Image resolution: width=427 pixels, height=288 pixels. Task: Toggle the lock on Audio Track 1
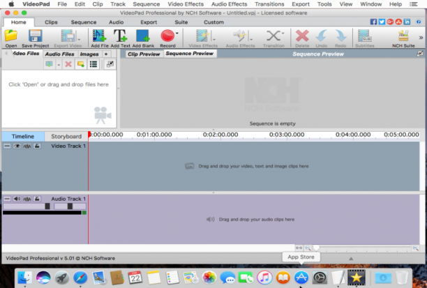point(37,199)
